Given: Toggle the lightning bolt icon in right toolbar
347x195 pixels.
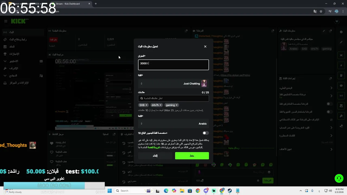Looking at the screenshot, I should (x=341, y=66).
